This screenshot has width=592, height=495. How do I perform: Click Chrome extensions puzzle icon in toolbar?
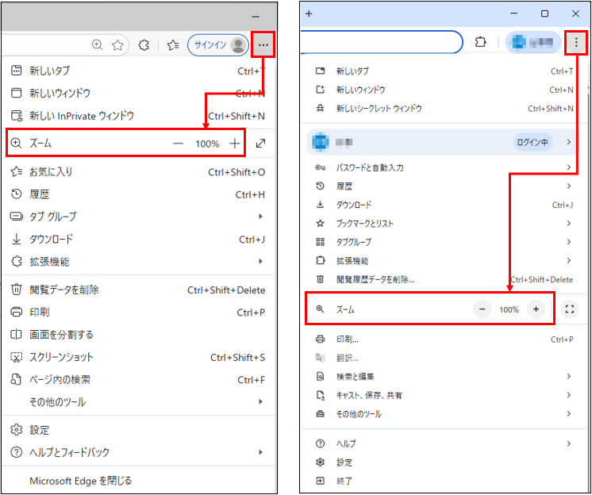click(x=480, y=43)
